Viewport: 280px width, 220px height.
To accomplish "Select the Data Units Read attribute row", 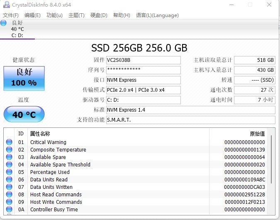I will click(x=135, y=179).
